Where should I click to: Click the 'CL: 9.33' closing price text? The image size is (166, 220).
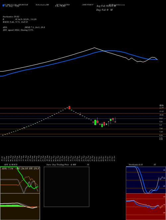60,6
